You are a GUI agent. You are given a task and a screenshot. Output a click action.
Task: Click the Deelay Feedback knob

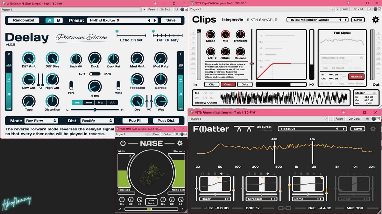137,79
